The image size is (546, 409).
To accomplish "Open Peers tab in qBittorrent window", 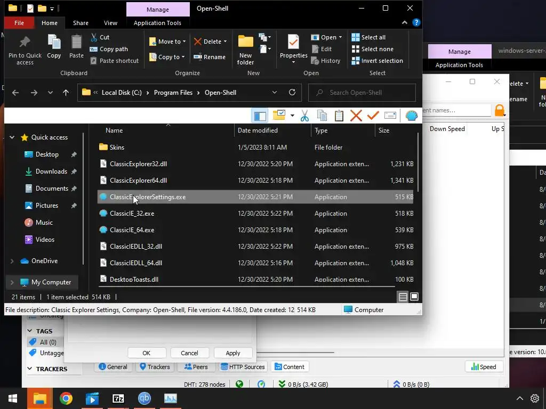I will pyautogui.click(x=196, y=367).
